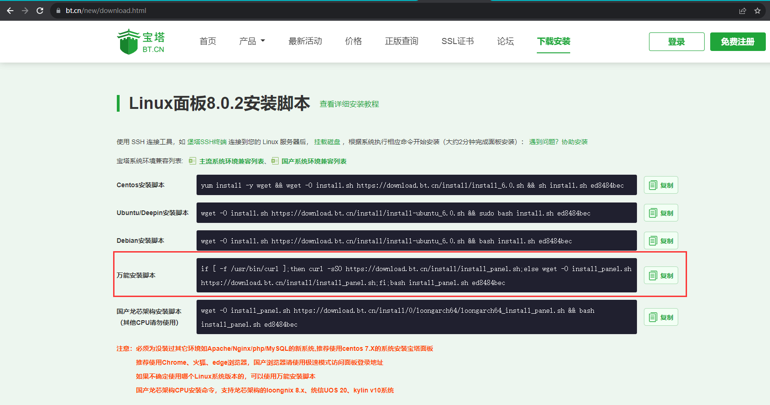Click the 免费注册 button
Screen dimensions: 770x405
coord(738,42)
